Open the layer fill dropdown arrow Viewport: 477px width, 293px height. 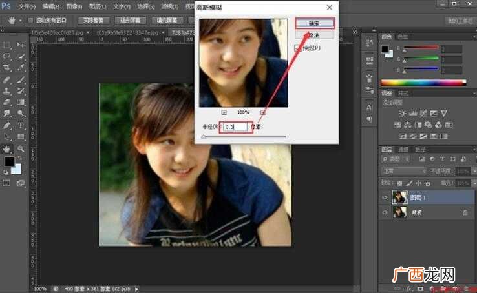click(x=474, y=183)
